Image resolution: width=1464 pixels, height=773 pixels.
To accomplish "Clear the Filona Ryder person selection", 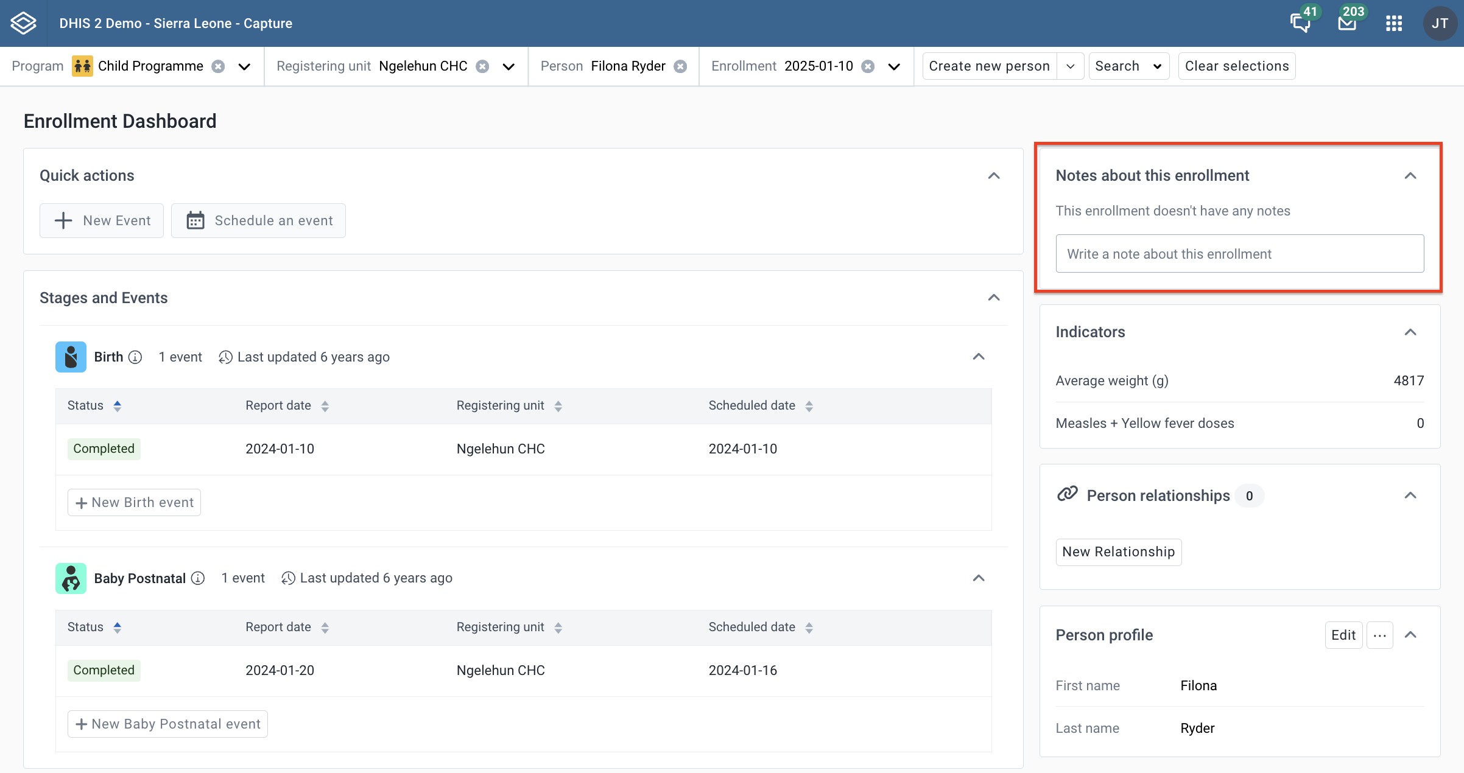I will pyautogui.click(x=680, y=66).
